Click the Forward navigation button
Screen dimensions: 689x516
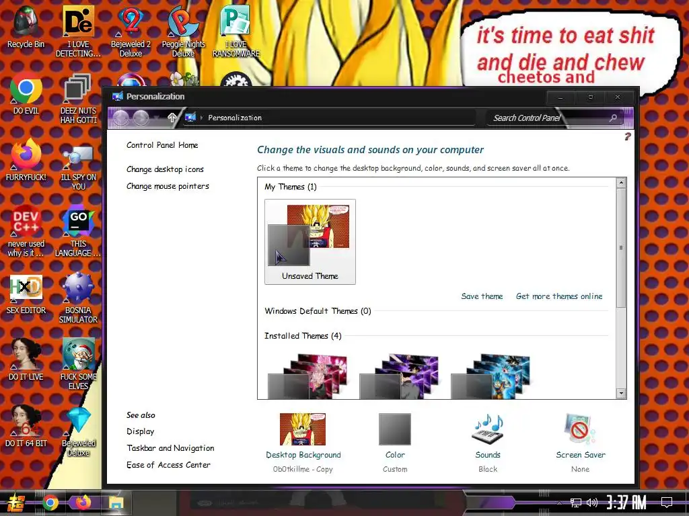(x=141, y=117)
